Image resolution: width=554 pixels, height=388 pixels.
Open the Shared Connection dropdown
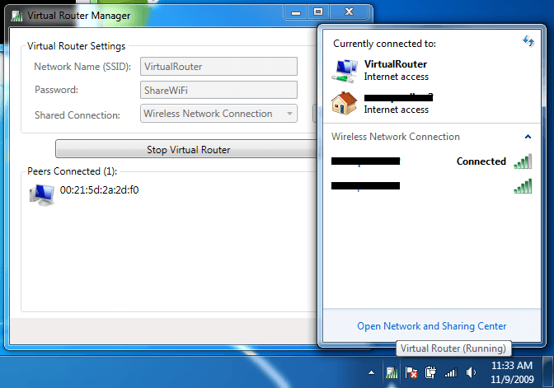(x=218, y=114)
